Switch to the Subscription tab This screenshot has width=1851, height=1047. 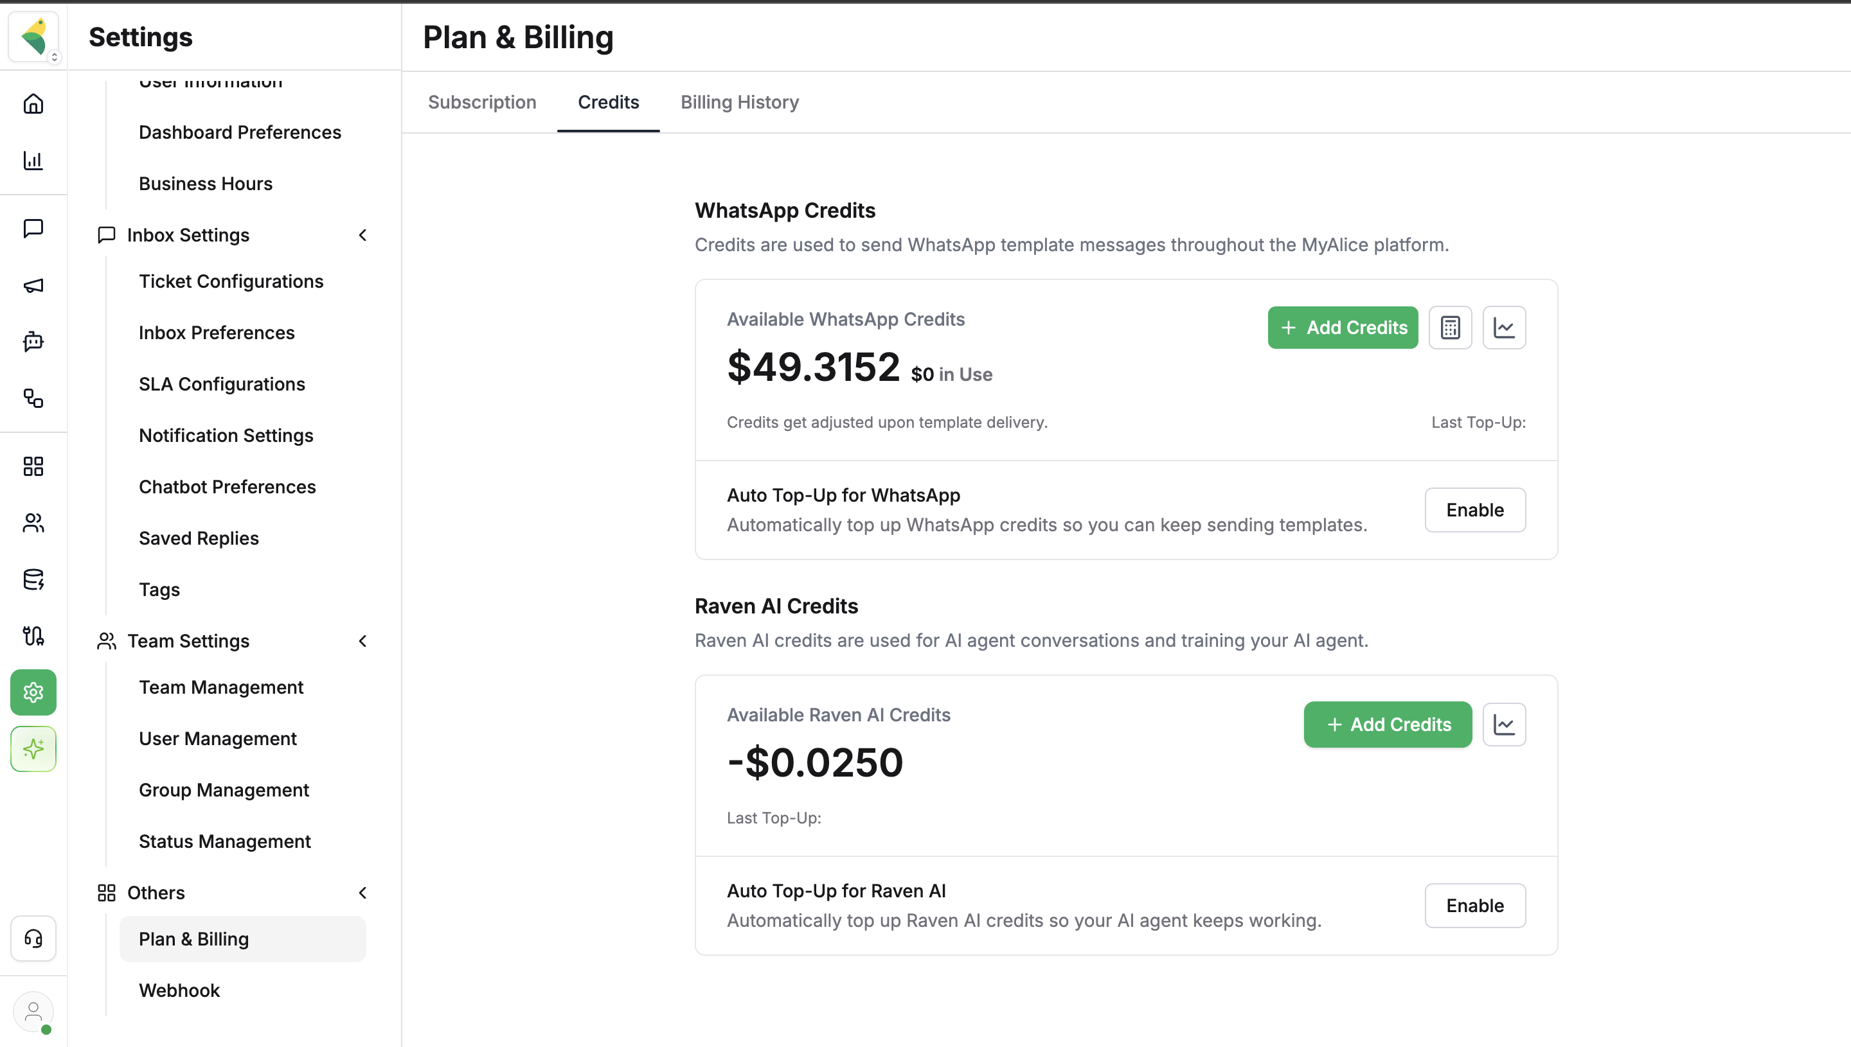tap(482, 102)
